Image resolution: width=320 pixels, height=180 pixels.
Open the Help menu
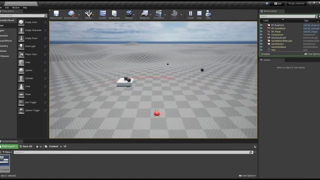tap(25, 7)
